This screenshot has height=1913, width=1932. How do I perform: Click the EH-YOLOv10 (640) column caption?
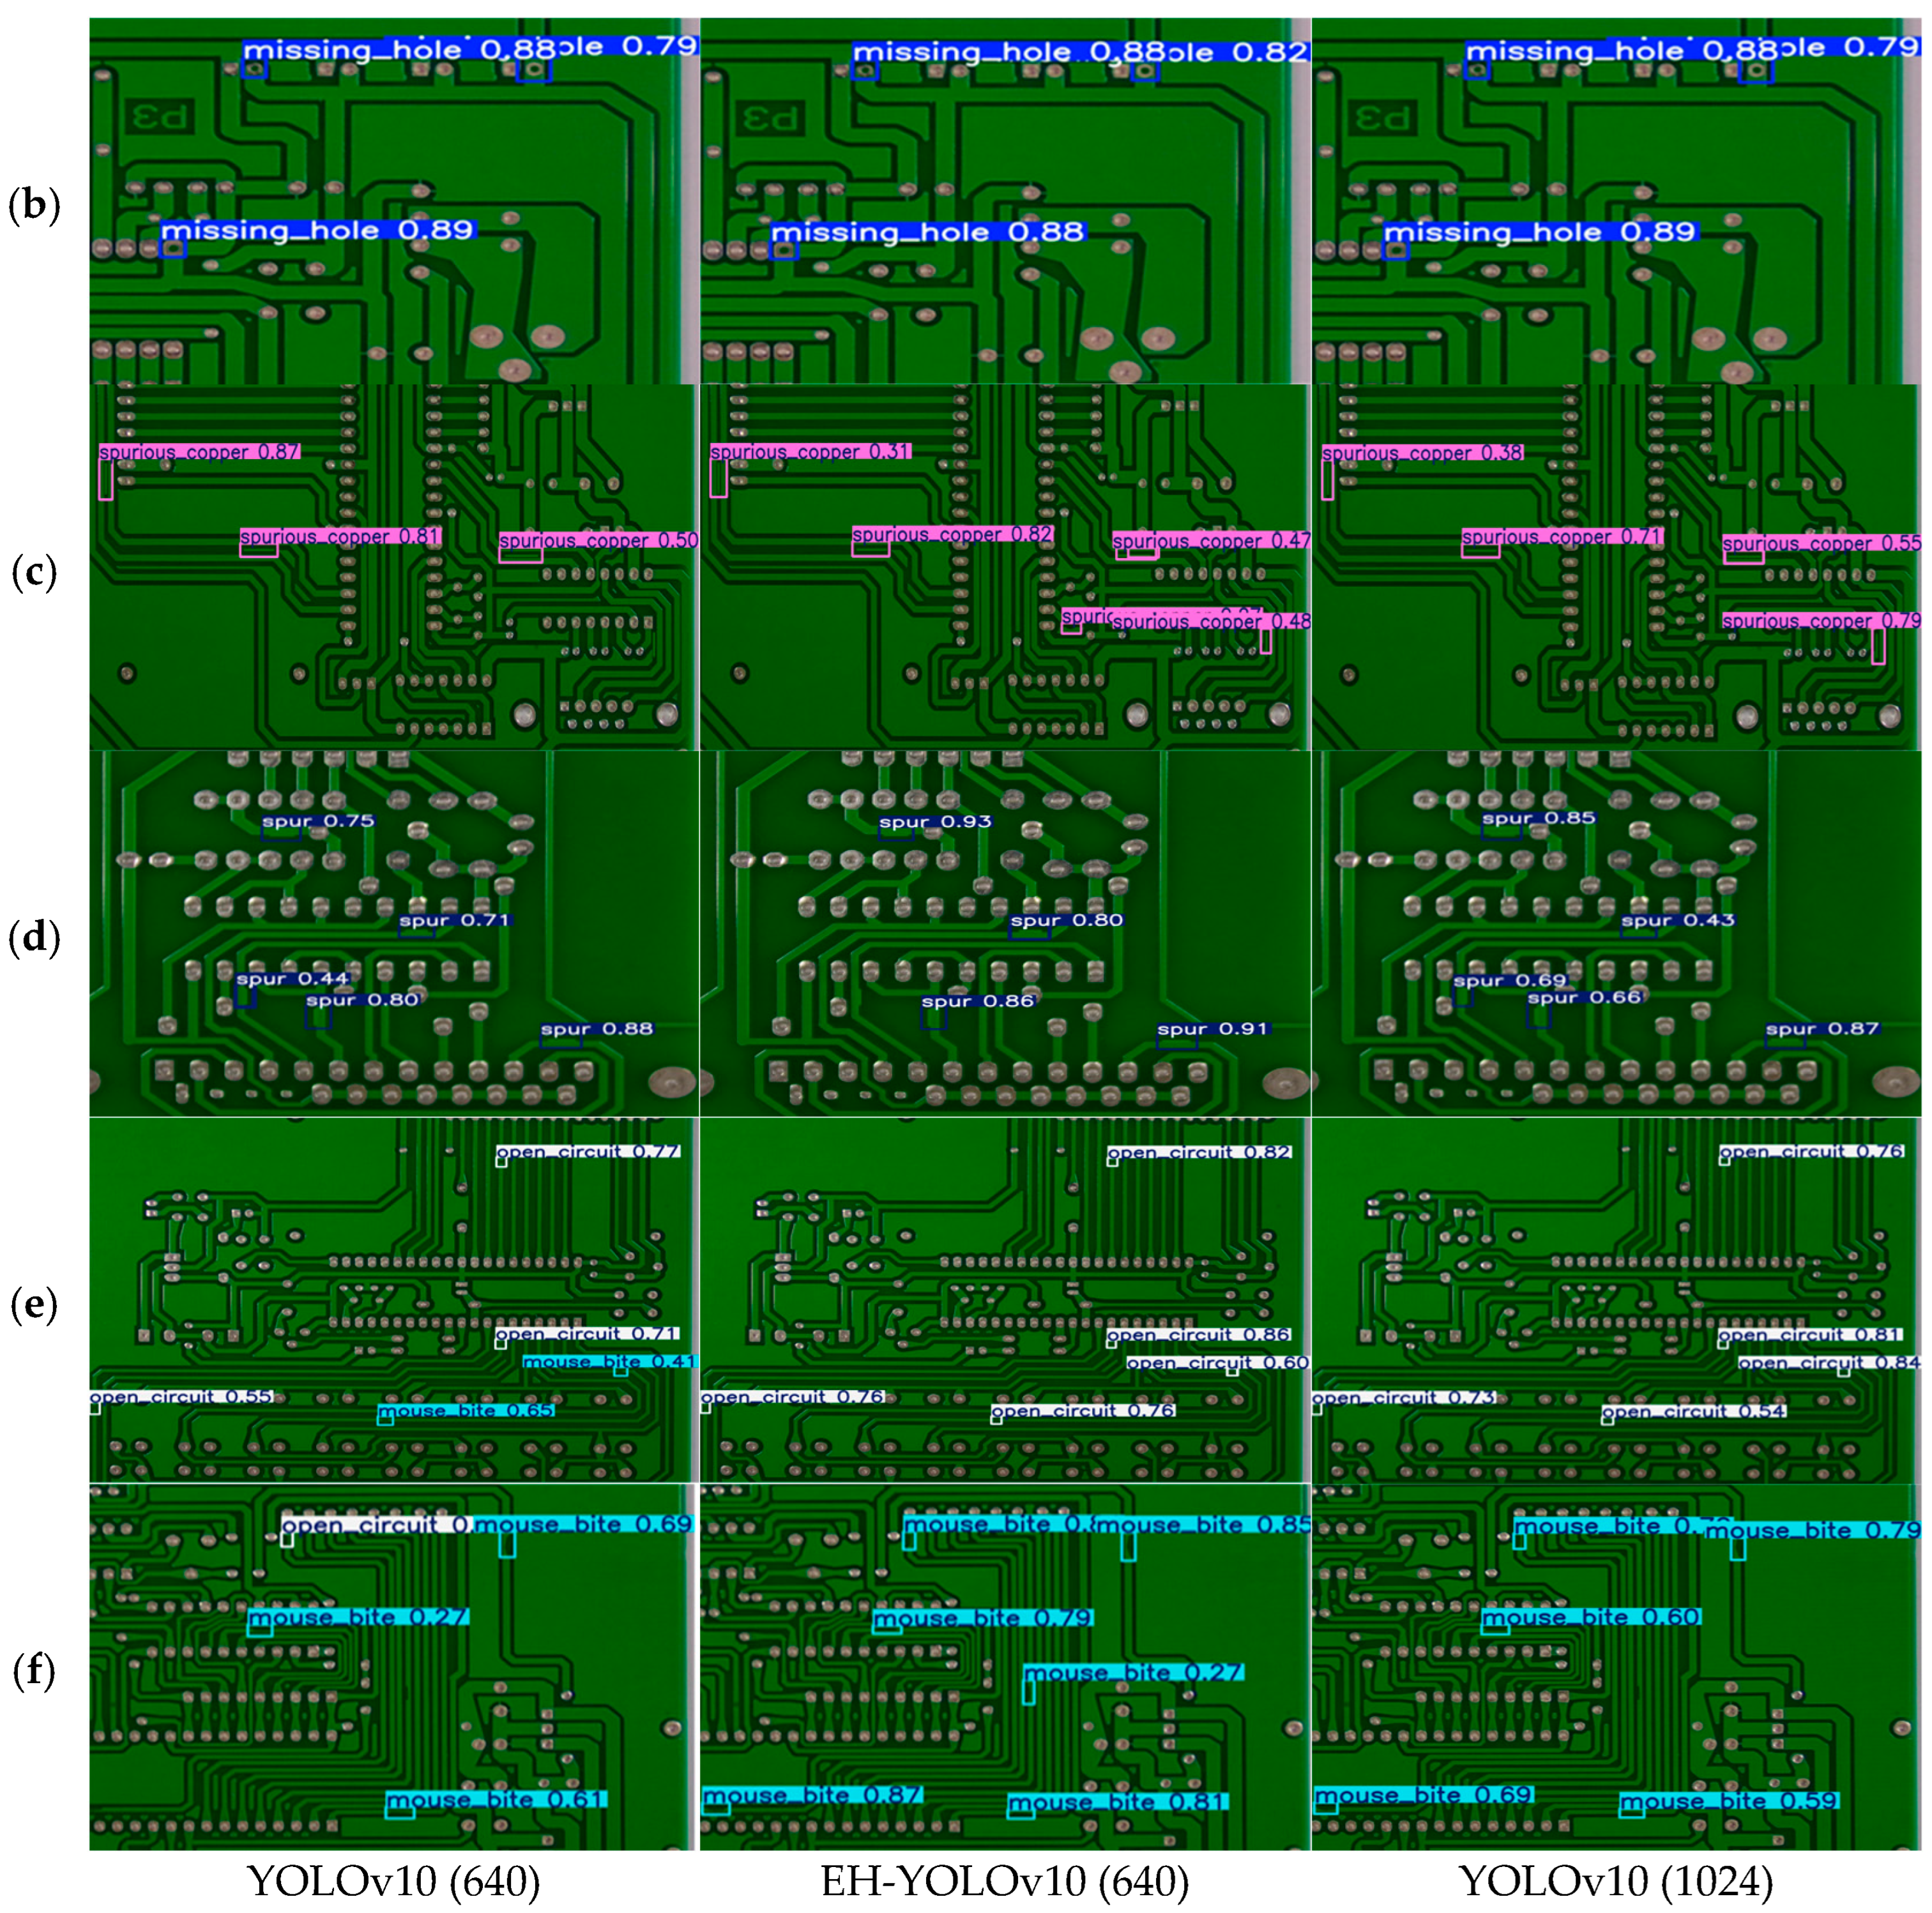pyautogui.click(x=1005, y=1881)
